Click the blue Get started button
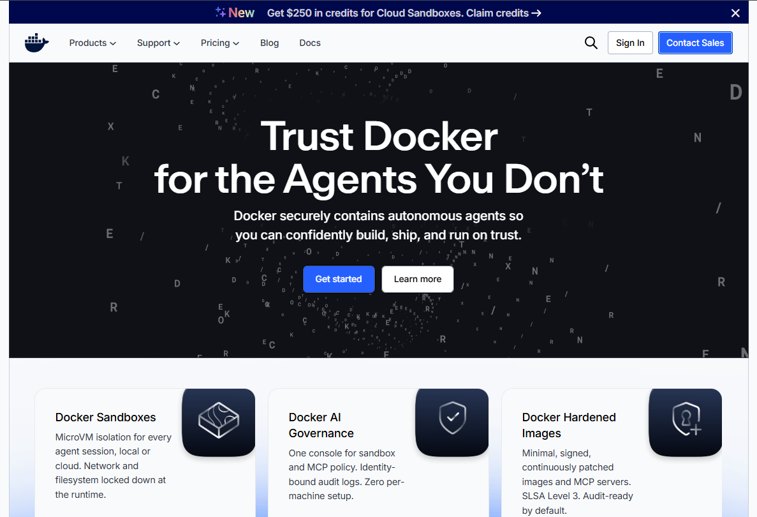Image resolution: width=757 pixels, height=517 pixels. point(339,280)
